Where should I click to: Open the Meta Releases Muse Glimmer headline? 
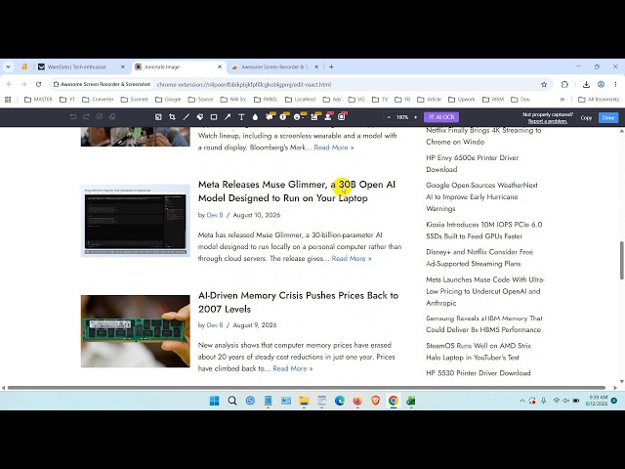coord(297,192)
